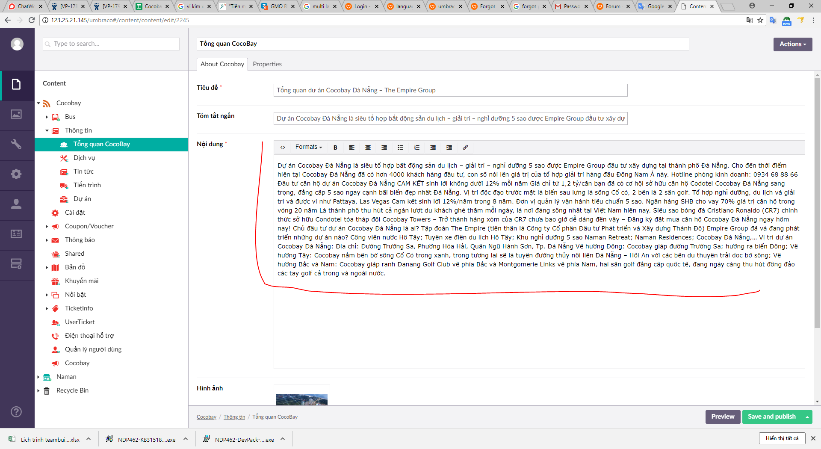Toggle source code view in editor
The width and height of the screenshot is (821, 449).
click(x=283, y=148)
